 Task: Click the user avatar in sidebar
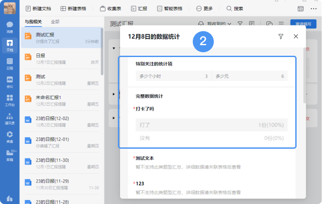click(x=10, y=8)
